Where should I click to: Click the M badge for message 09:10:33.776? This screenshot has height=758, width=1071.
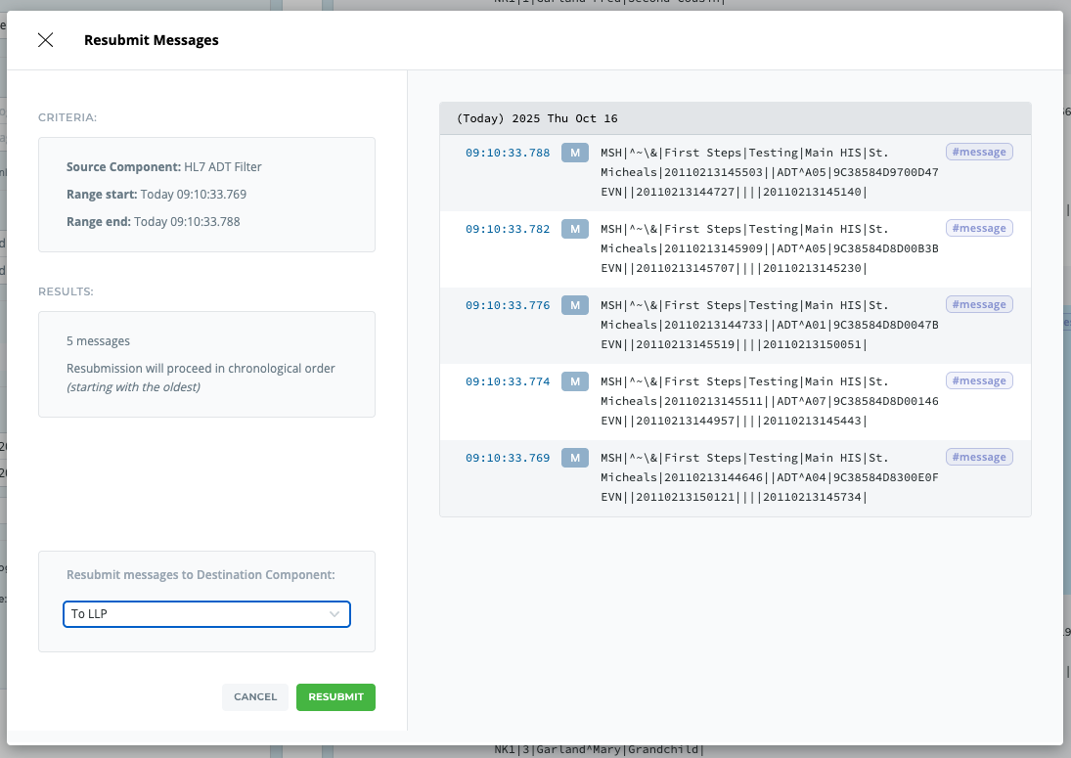click(x=575, y=305)
